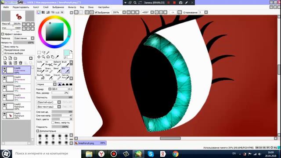Image resolution: width=281 pixels, height=158 pixels.
Task: Pause the screen recording
Action: click(169, 3)
